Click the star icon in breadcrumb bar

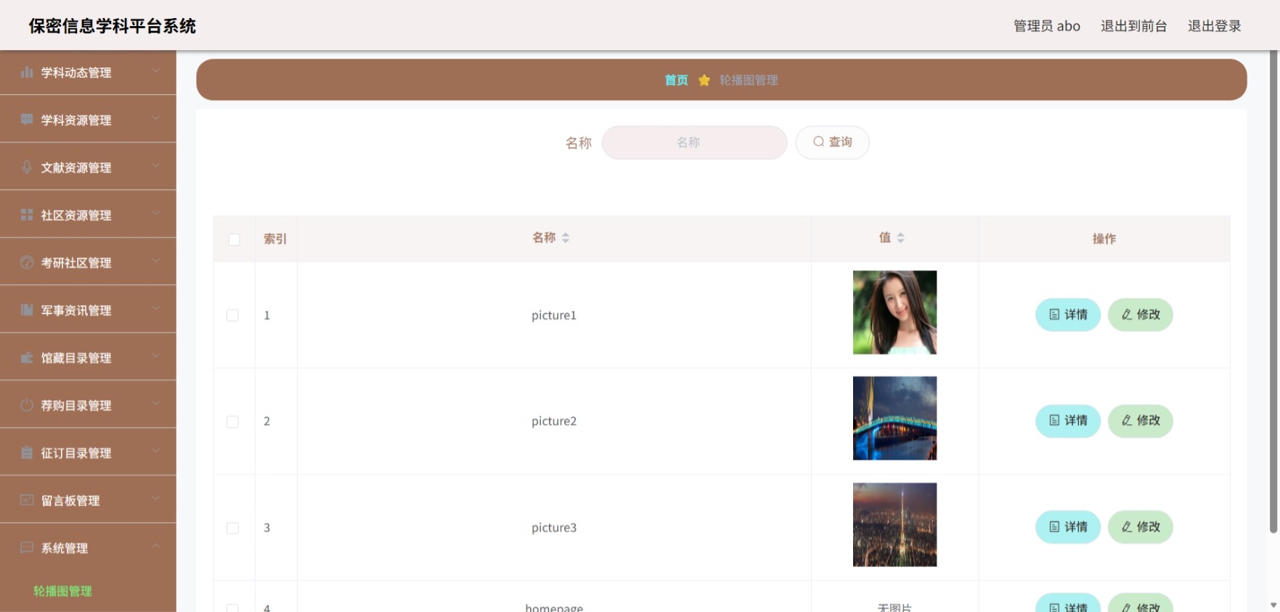(x=704, y=80)
